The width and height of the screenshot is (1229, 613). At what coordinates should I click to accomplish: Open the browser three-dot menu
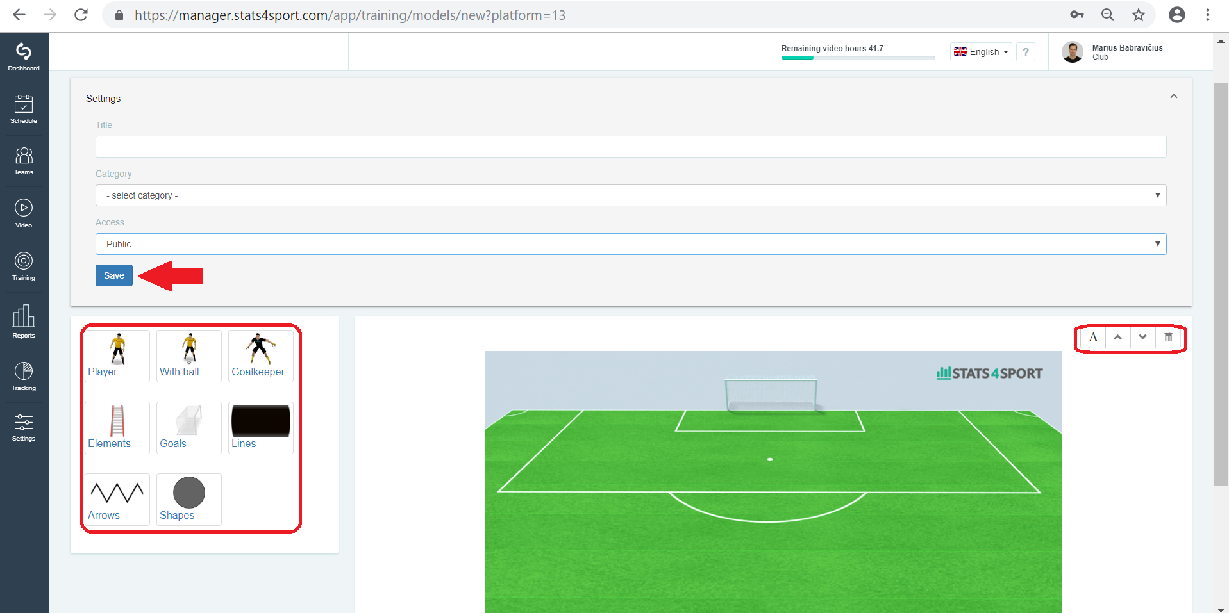coord(1207,15)
